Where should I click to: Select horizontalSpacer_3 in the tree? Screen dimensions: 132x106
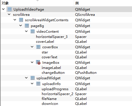coord(52,37)
